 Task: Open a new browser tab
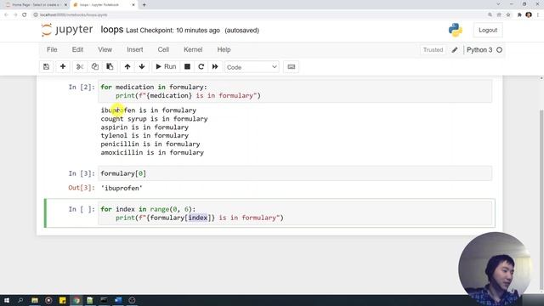tap(144, 5)
